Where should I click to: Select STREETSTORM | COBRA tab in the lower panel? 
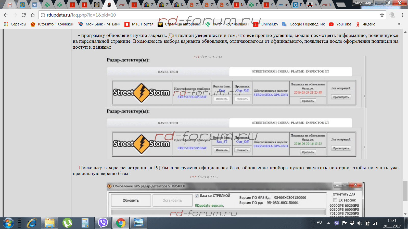[x=290, y=123]
